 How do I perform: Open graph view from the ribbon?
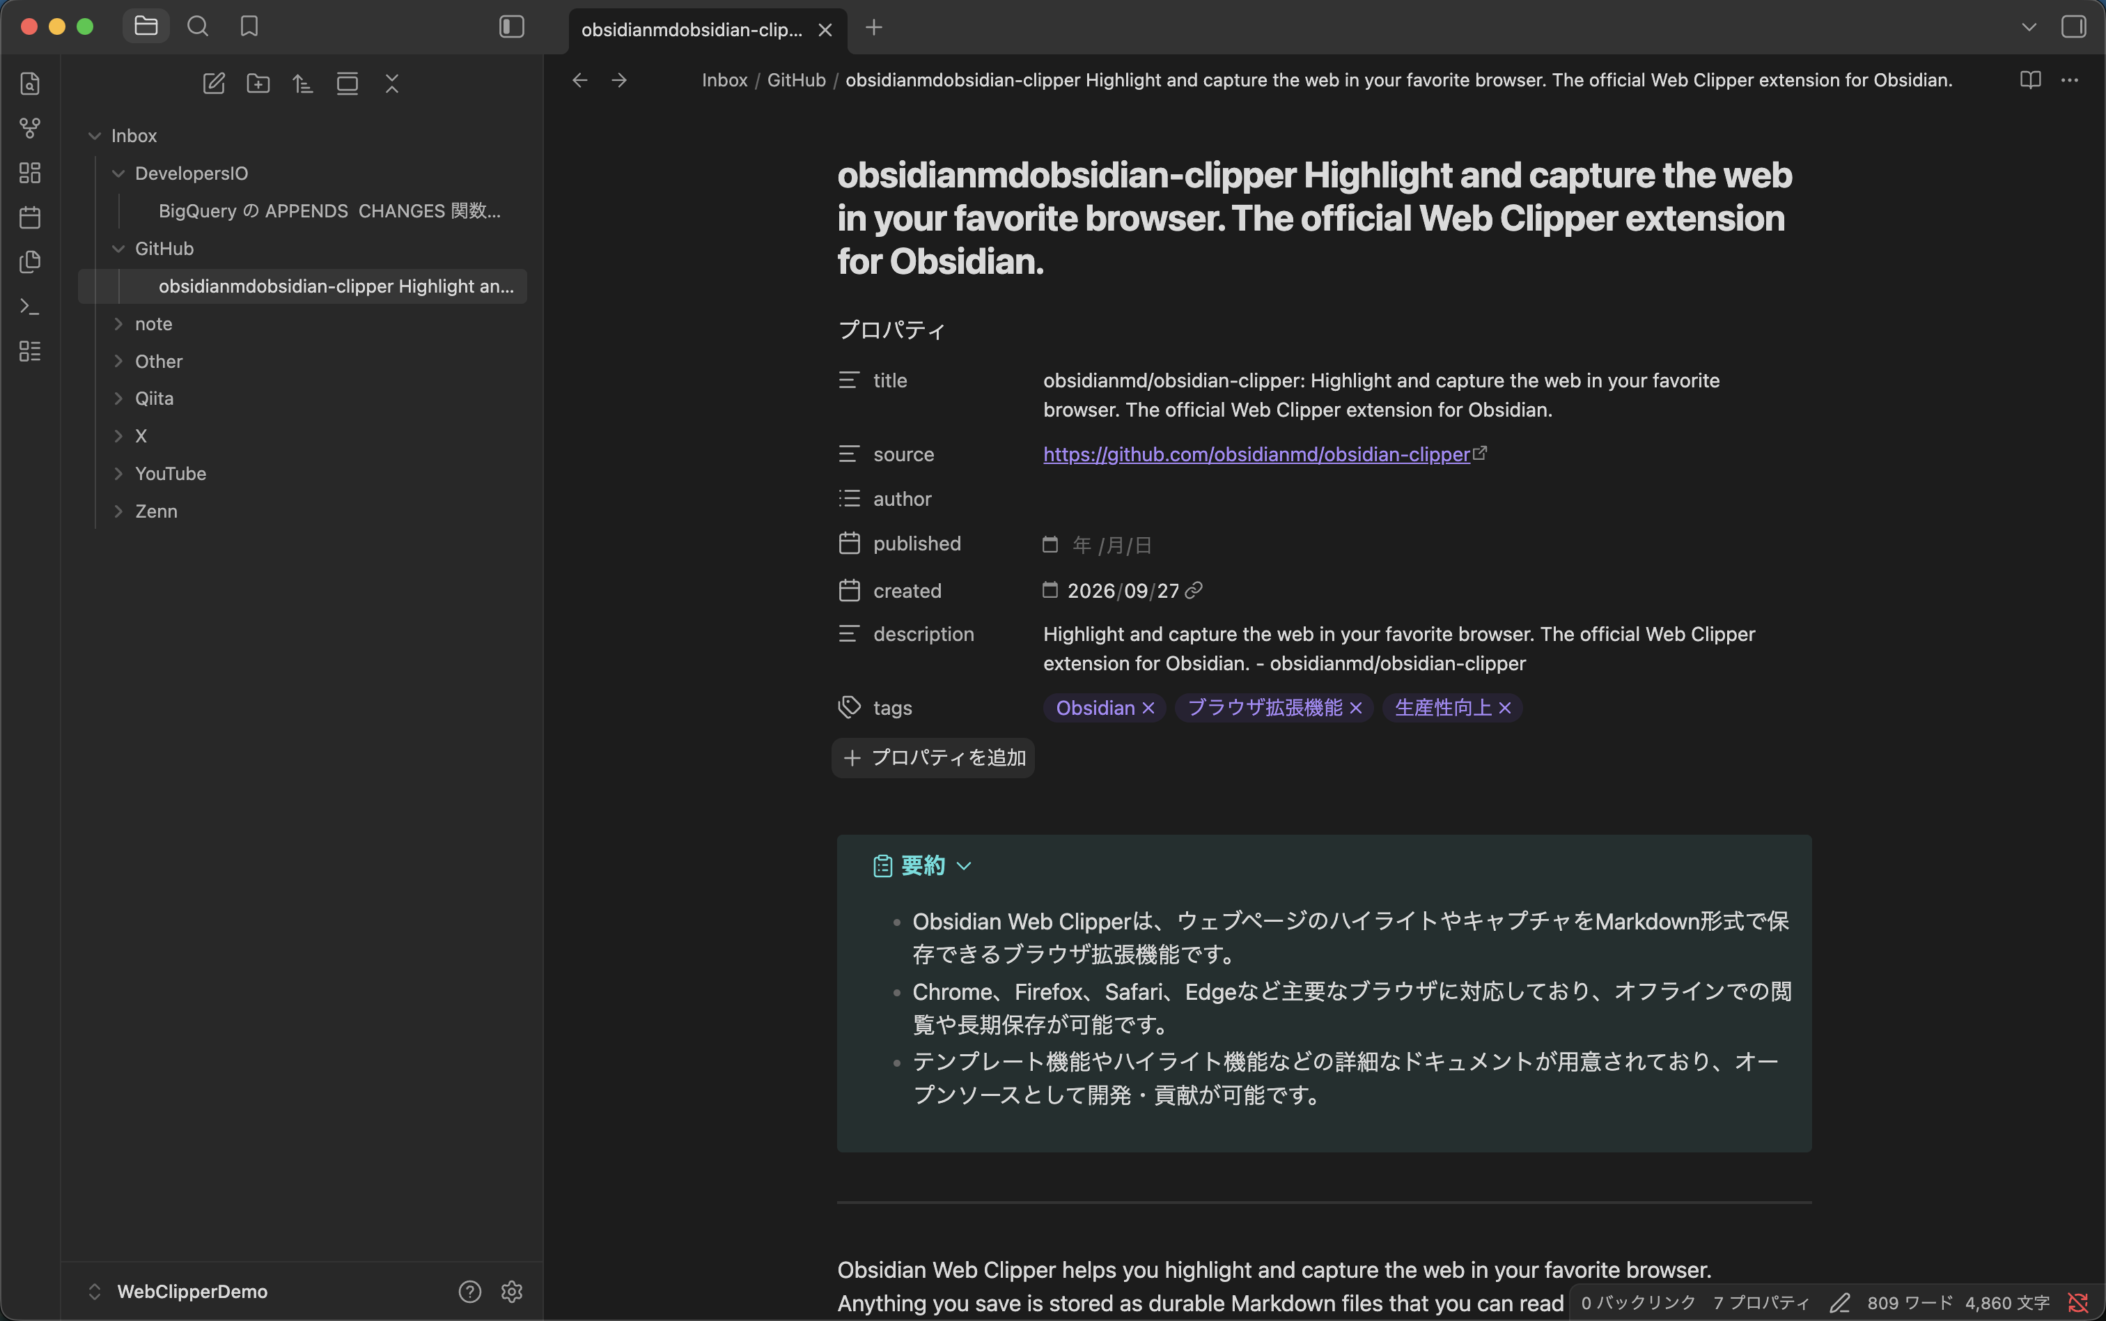coord(30,128)
